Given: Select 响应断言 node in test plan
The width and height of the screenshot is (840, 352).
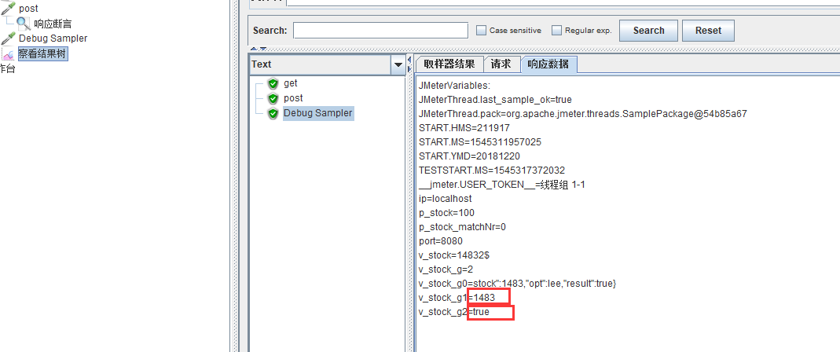Looking at the screenshot, I should pos(53,24).
